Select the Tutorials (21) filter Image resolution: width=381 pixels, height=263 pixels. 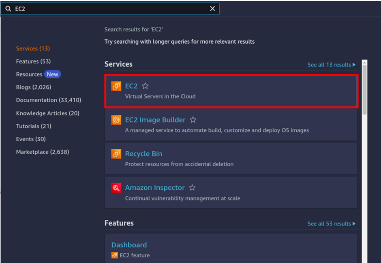click(34, 126)
